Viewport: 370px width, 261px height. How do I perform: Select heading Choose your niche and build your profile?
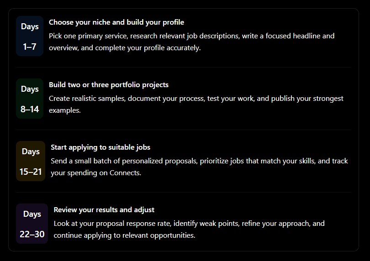coord(116,22)
